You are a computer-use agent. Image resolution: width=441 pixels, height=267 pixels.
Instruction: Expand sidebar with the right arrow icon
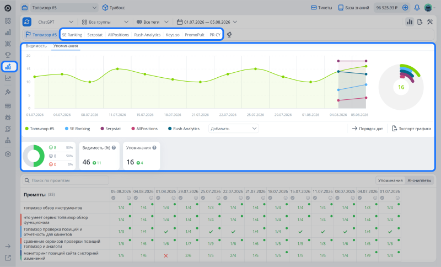8,246
